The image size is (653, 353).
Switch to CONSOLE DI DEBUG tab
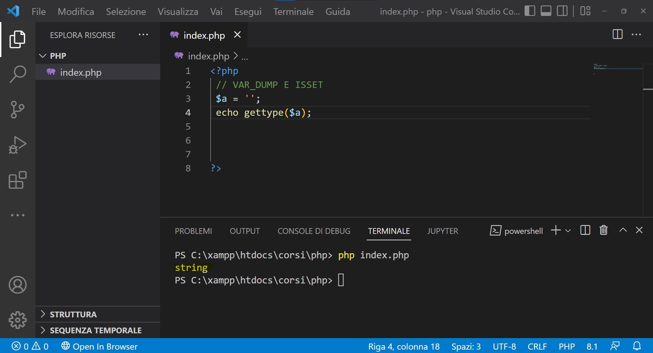(314, 231)
